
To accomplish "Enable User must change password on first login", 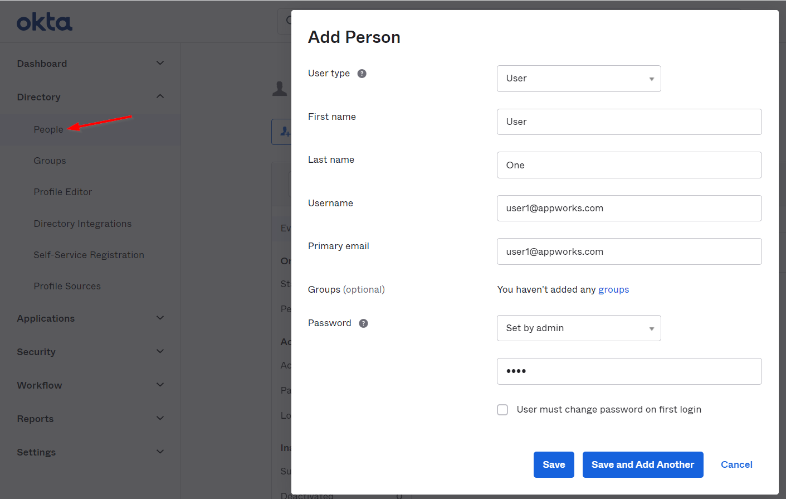I will point(502,410).
